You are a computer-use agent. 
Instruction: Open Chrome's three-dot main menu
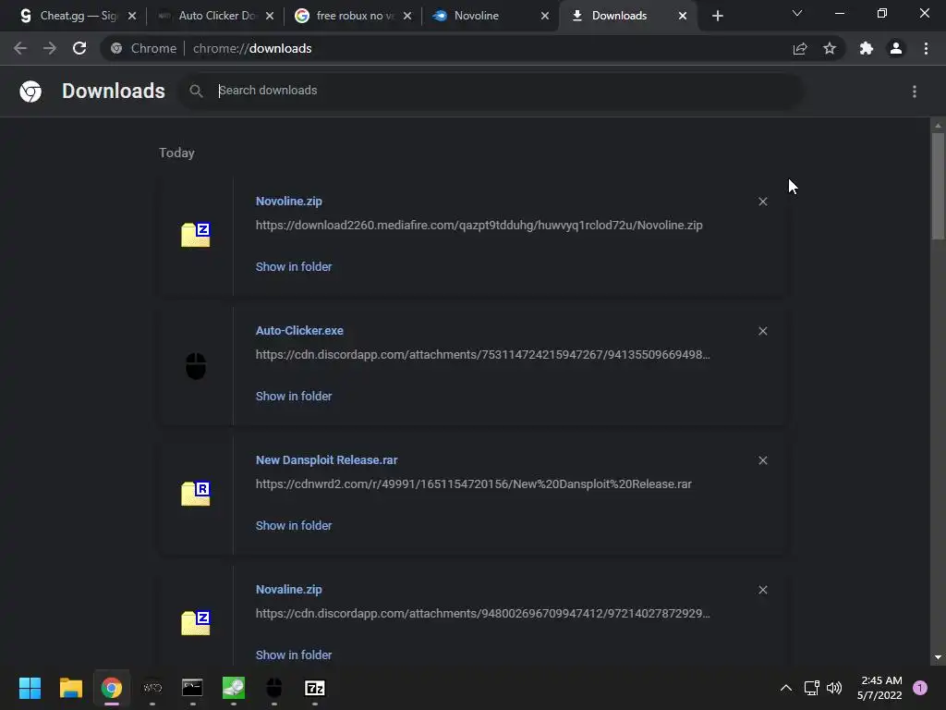point(926,48)
